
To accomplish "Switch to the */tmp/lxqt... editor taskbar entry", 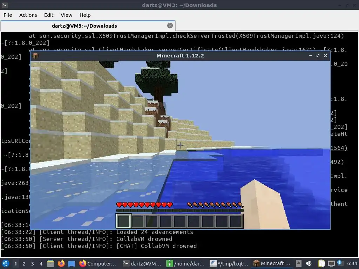I will [229, 263].
